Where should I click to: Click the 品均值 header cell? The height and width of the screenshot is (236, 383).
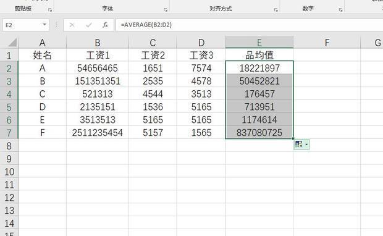(259, 55)
